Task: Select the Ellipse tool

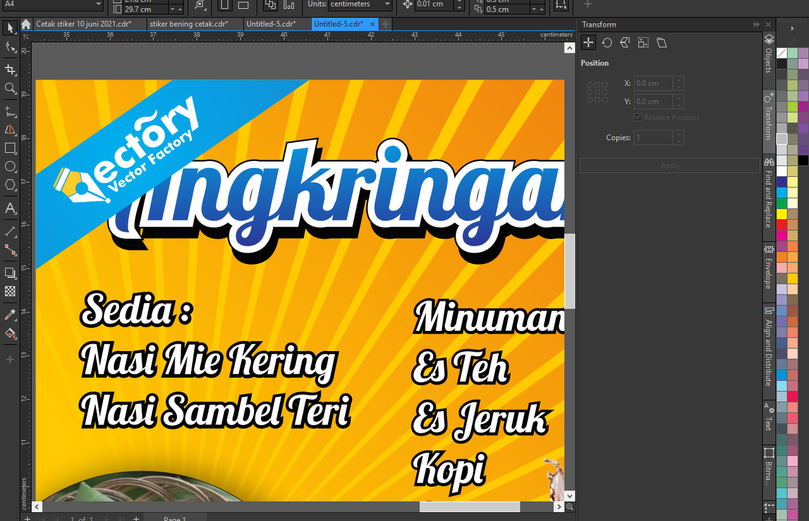Action: click(x=10, y=167)
